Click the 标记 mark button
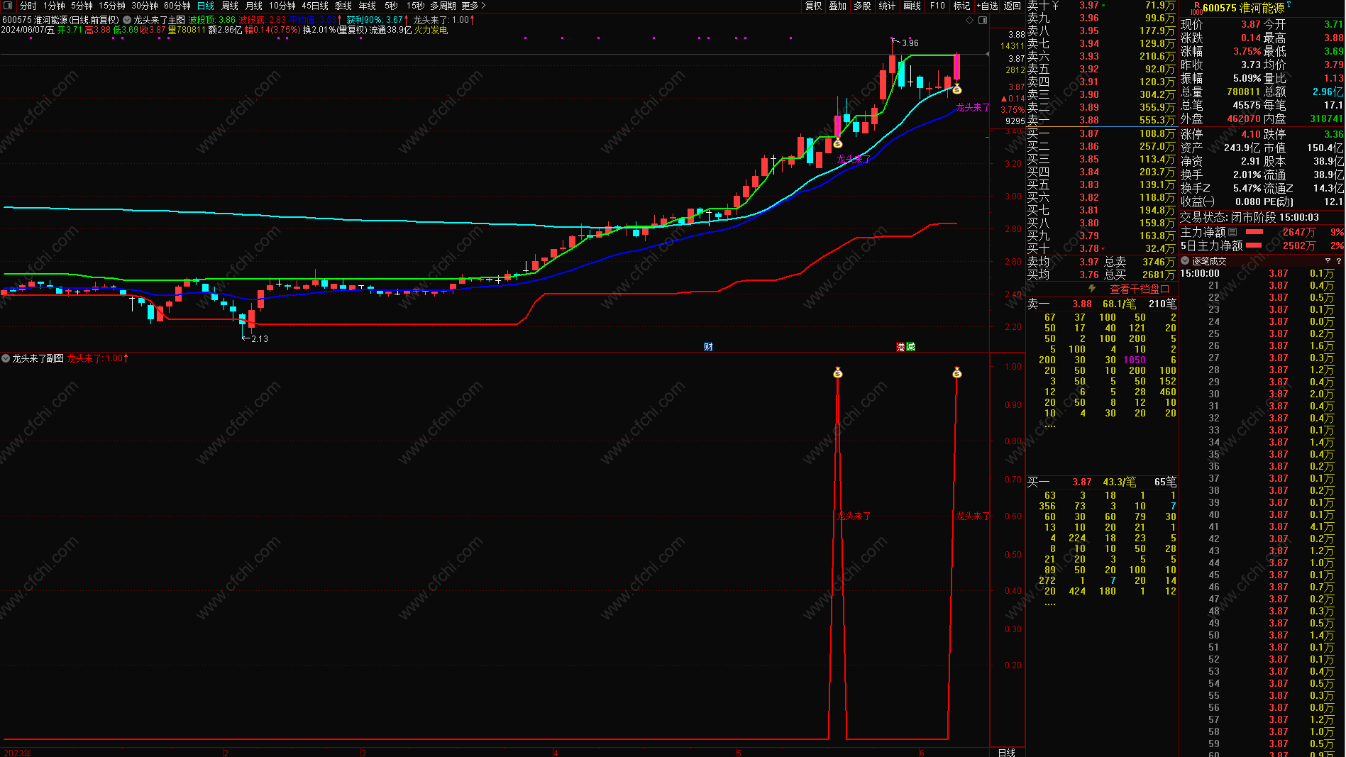The height and width of the screenshot is (757, 1346). [961, 6]
